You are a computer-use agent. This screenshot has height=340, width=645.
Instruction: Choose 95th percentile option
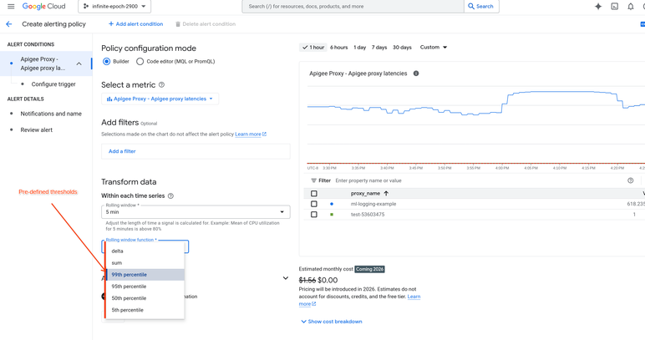pos(145,287)
